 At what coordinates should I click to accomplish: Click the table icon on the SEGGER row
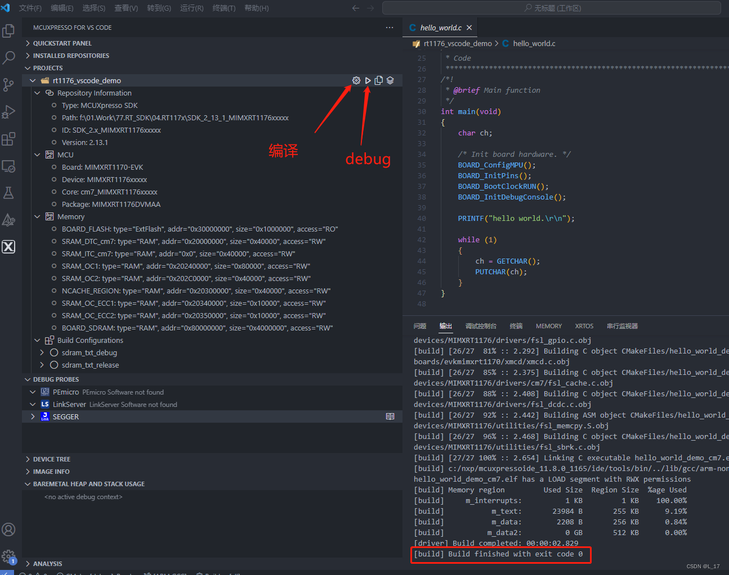pos(391,416)
